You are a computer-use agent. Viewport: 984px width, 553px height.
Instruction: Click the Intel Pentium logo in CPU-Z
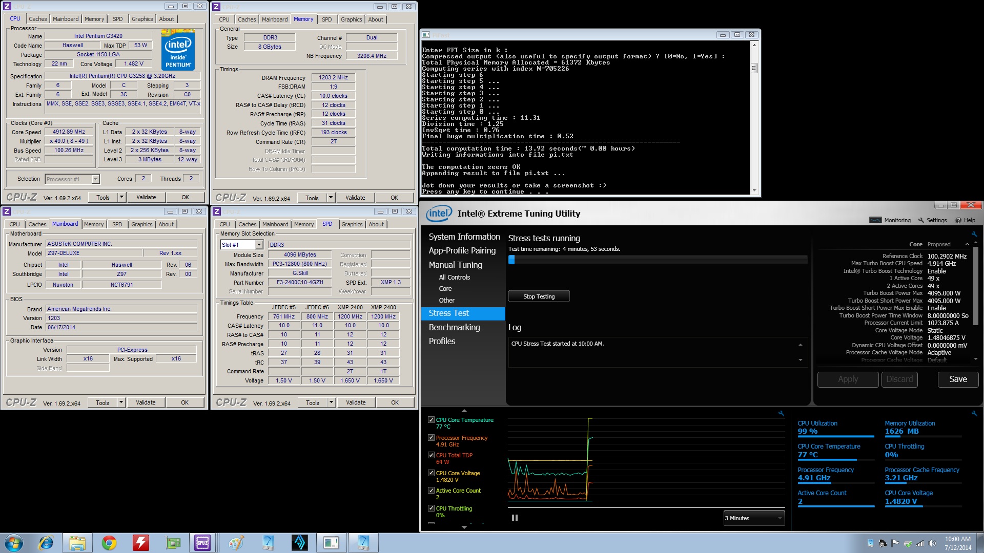[178, 50]
